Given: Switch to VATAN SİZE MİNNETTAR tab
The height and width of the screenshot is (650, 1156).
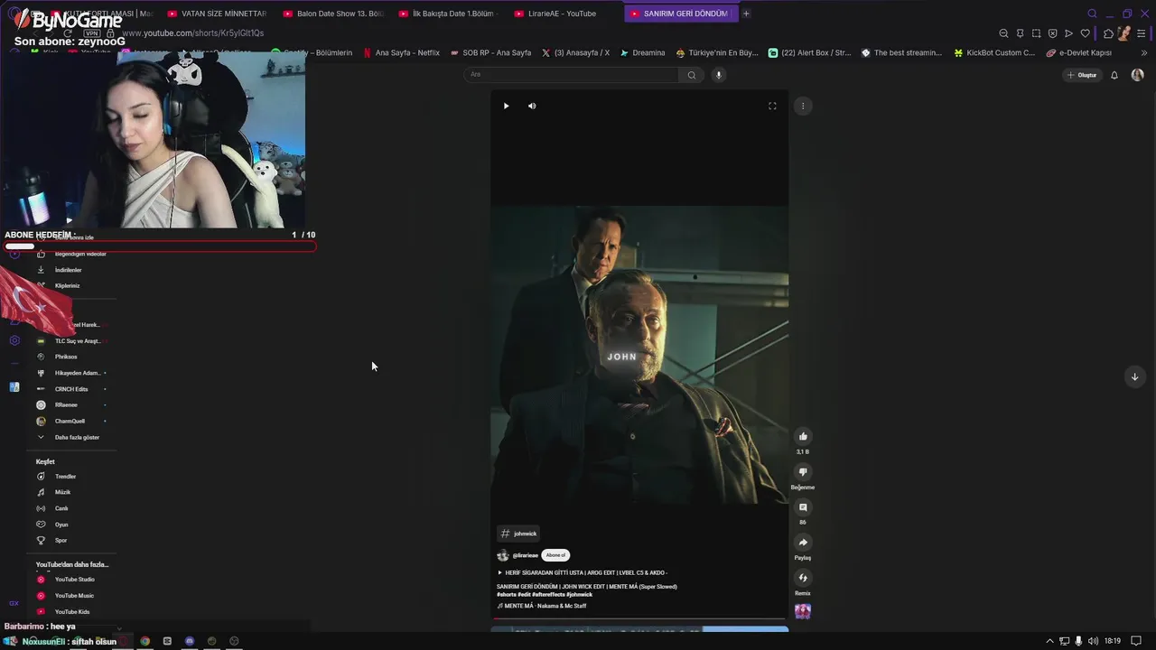Looking at the screenshot, I should 217,14.
